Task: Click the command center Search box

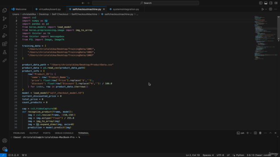Action: [146, 3]
